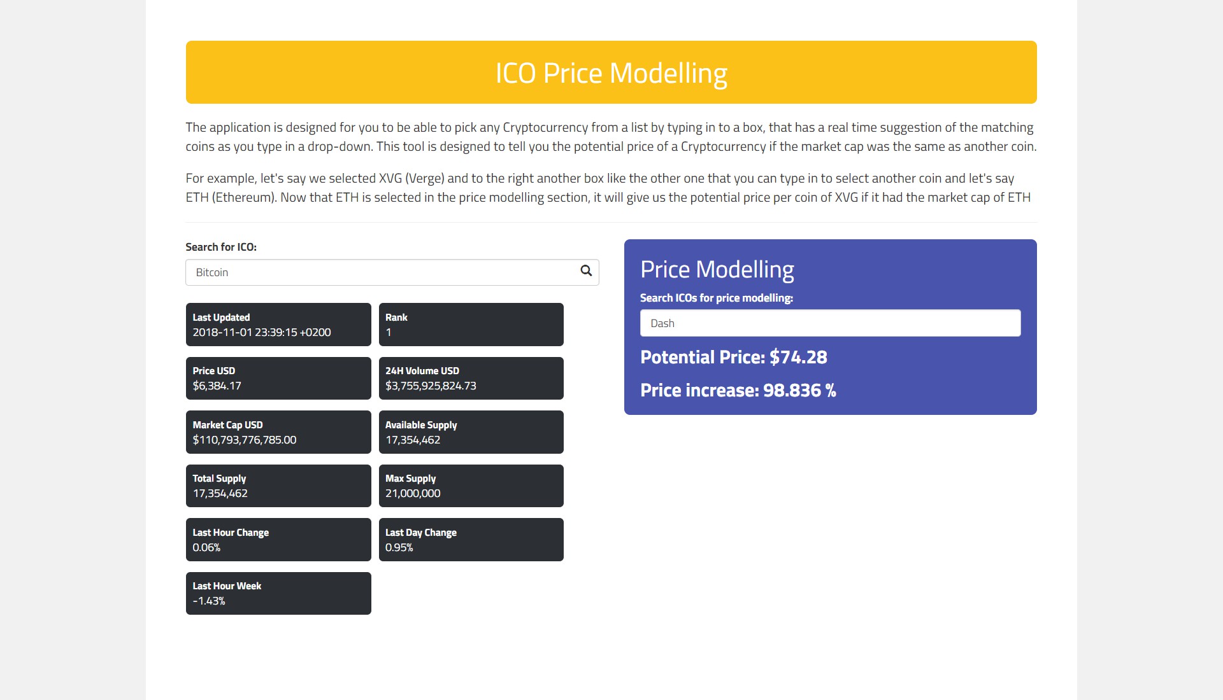Click the Search for ICO label
Viewport: 1223px width, 700px height.
[x=220, y=247]
